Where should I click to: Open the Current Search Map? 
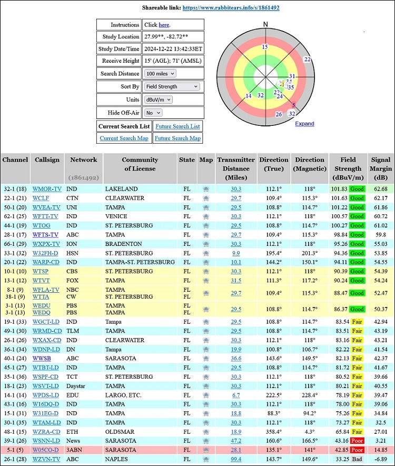tap(124, 138)
